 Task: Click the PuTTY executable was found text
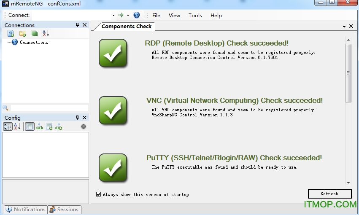tap(224, 167)
